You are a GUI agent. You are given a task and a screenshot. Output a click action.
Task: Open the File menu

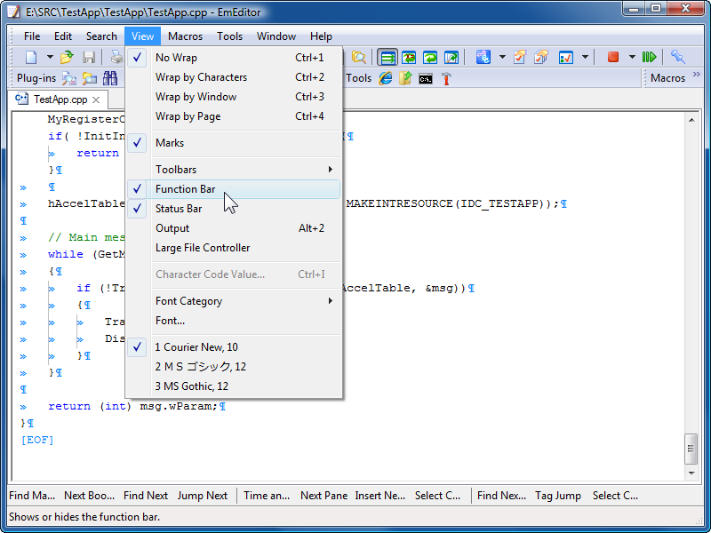point(32,36)
